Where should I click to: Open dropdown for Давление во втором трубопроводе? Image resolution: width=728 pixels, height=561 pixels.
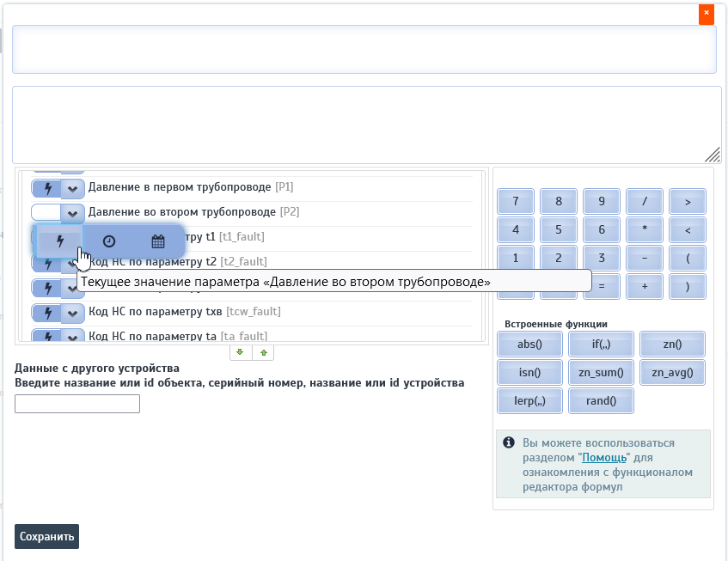(73, 212)
